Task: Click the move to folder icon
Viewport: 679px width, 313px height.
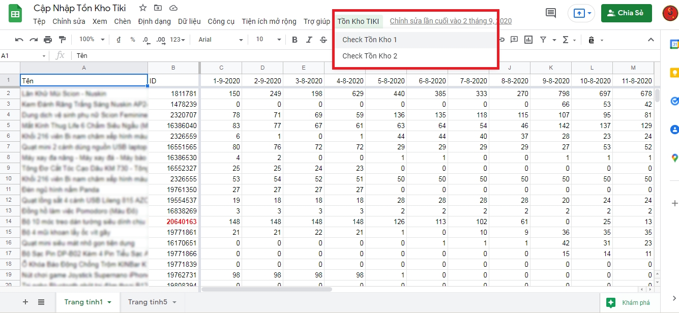Action: point(158,8)
